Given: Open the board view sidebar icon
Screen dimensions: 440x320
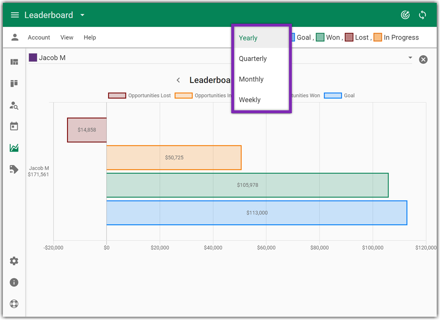Looking at the screenshot, I should click(14, 83).
